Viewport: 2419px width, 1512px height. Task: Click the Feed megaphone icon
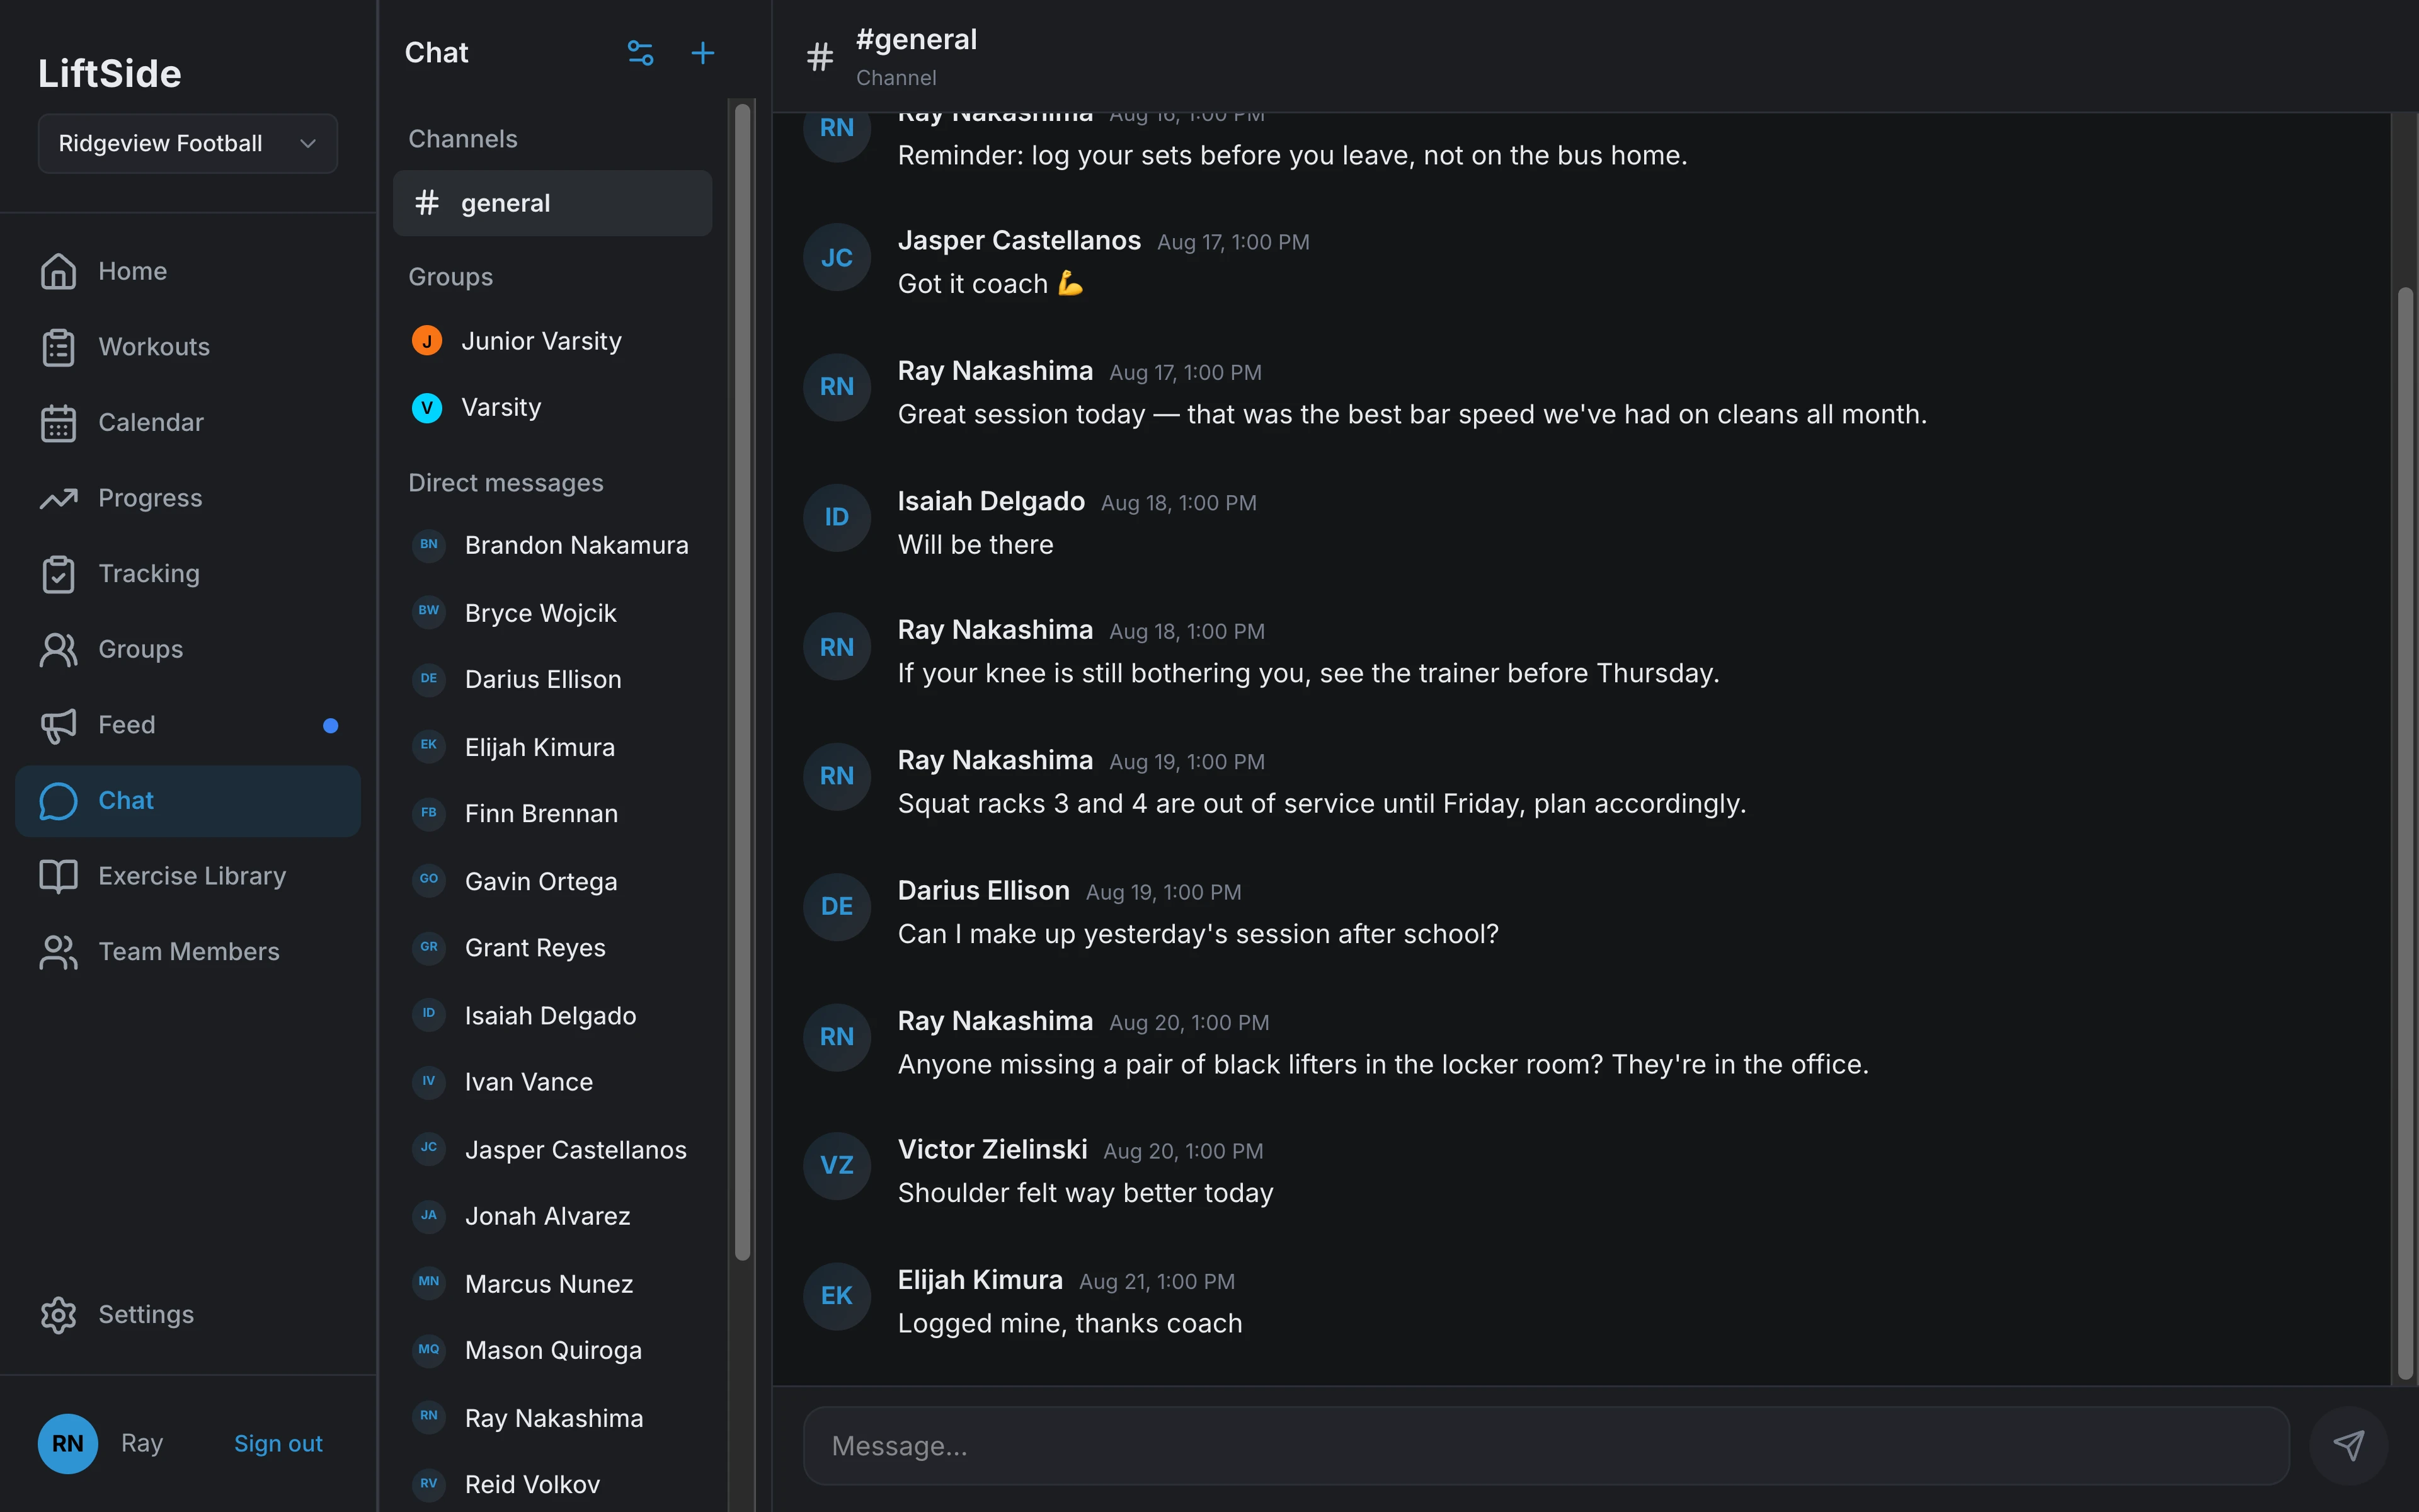pyautogui.click(x=58, y=725)
